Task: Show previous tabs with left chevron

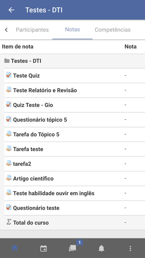Action: pos(6,30)
